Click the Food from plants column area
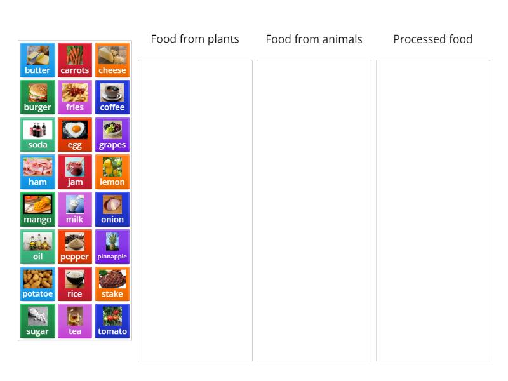This screenshot has height=381, width=508. point(195,210)
